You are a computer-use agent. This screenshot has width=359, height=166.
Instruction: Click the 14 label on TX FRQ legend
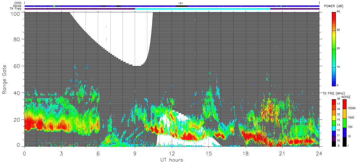339,119
